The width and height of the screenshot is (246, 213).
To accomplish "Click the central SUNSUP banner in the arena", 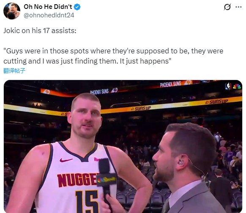I will pos(141,108).
